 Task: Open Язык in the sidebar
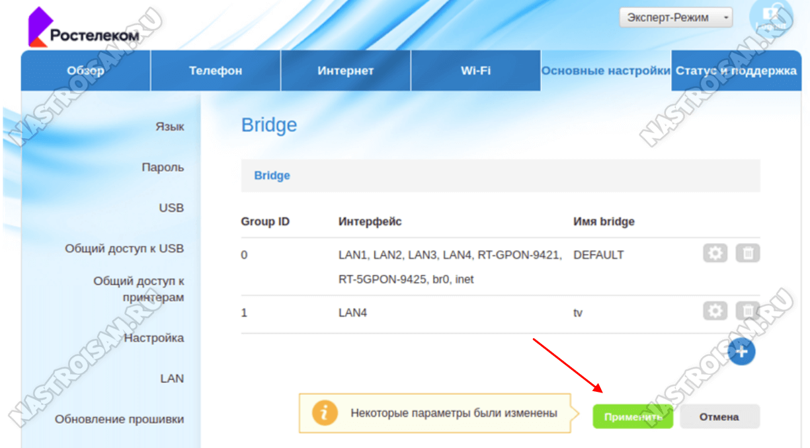[x=170, y=127]
